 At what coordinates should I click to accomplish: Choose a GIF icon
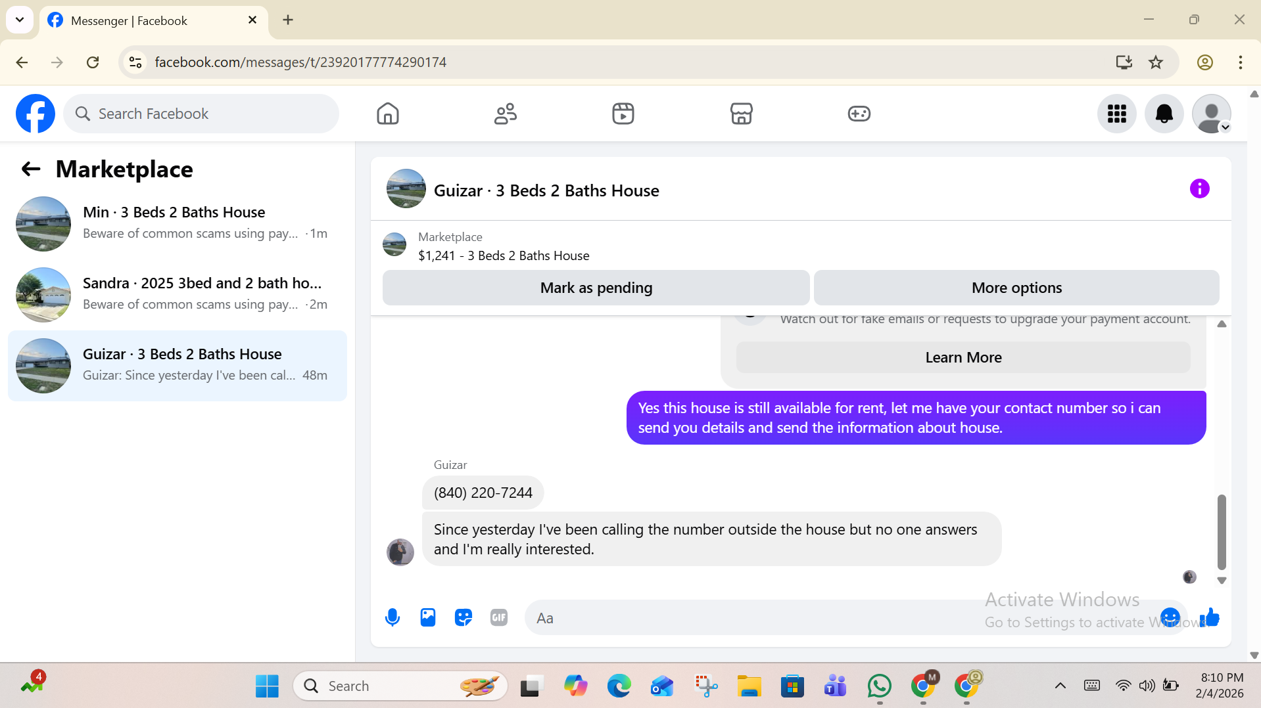click(499, 617)
